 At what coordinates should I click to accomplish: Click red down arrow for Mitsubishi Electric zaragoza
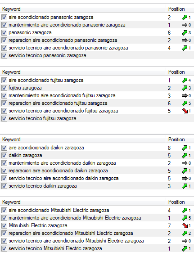click(185, 226)
